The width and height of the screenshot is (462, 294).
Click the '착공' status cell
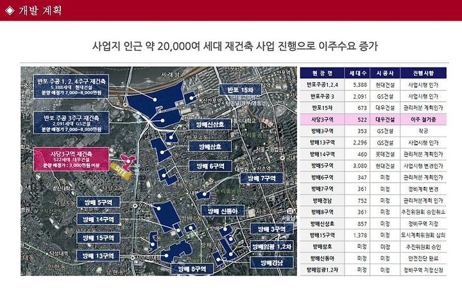[423, 131]
